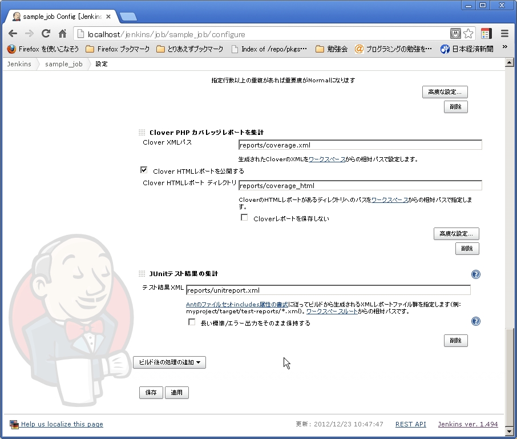
Task: Select the sample_job Config browser tab
Action: 63,16
